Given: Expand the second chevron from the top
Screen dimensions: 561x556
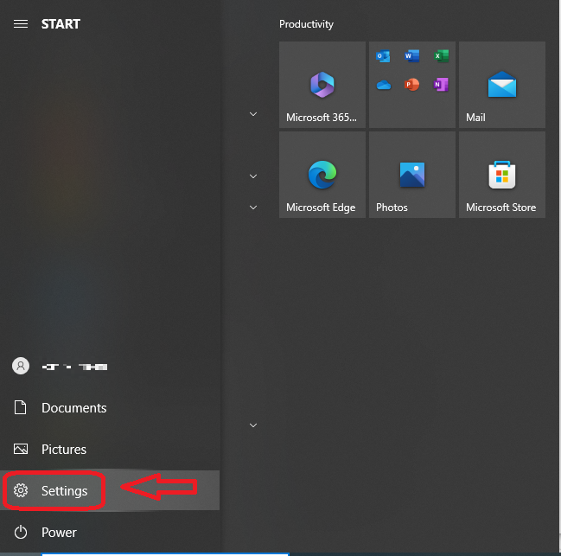Looking at the screenshot, I should click(x=253, y=176).
